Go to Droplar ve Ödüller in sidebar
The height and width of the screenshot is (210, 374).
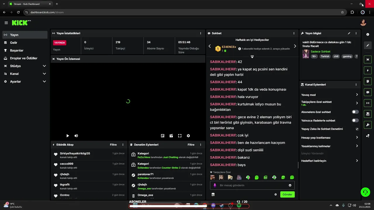point(25,58)
